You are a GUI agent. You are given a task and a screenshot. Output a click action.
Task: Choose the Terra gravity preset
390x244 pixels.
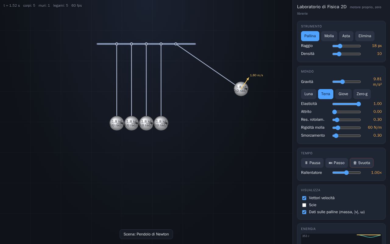(326, 94)
